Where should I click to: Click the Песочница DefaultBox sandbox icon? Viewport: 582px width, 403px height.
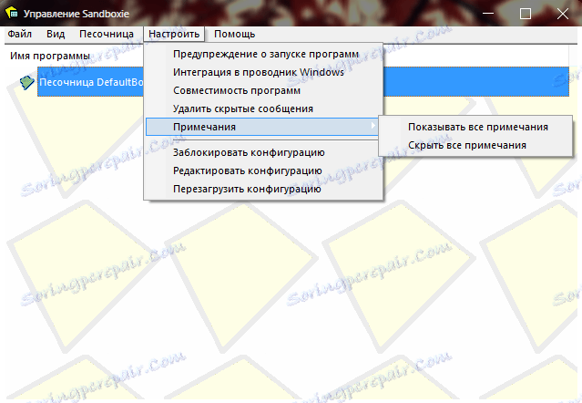(x=26, y=82)
